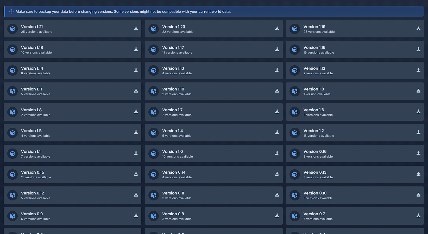Download Version 1.17 using its arrow icon
Viewport: 428px width, 234px height.
coord(277,49)
